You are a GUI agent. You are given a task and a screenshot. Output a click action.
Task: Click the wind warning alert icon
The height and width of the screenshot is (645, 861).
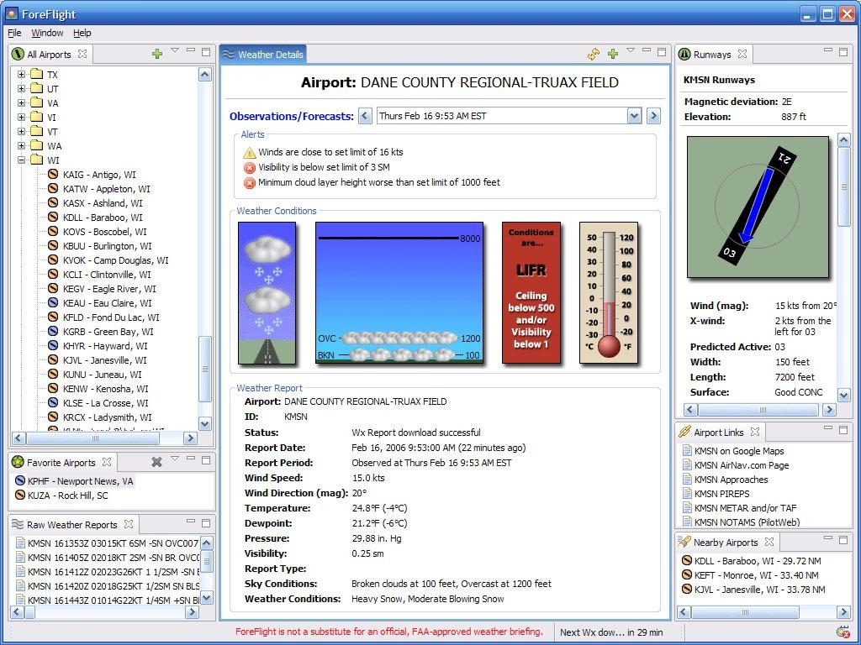pos(250,153)
